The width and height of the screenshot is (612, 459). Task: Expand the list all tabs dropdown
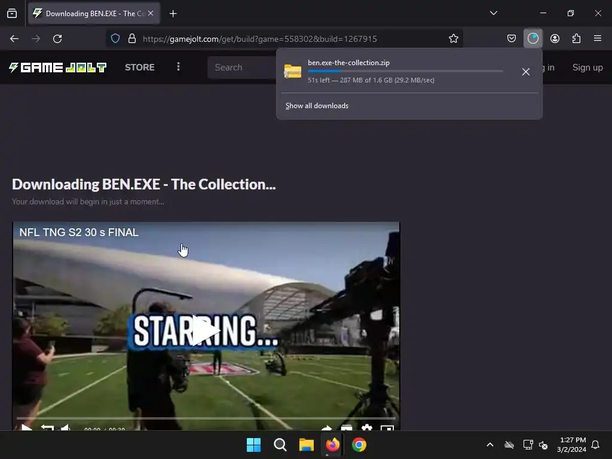tap(493, 13)
